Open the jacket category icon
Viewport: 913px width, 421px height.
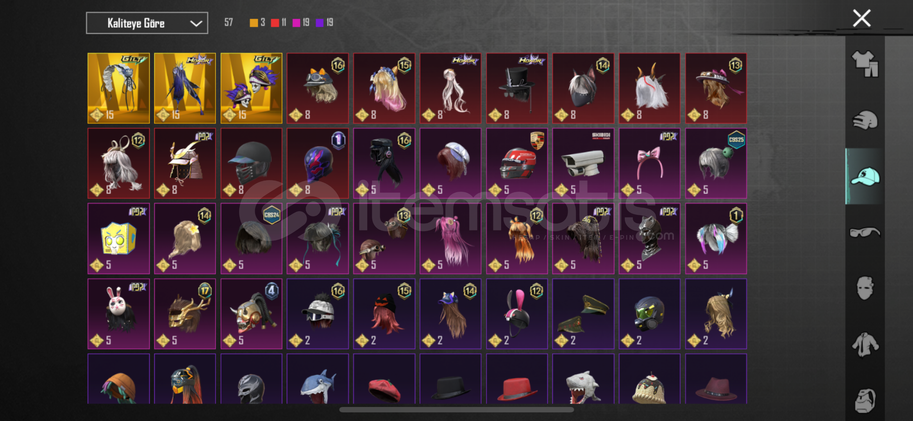coord(865,345)
